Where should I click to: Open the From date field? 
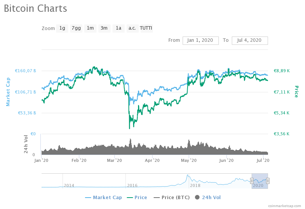tap(201, 41)
